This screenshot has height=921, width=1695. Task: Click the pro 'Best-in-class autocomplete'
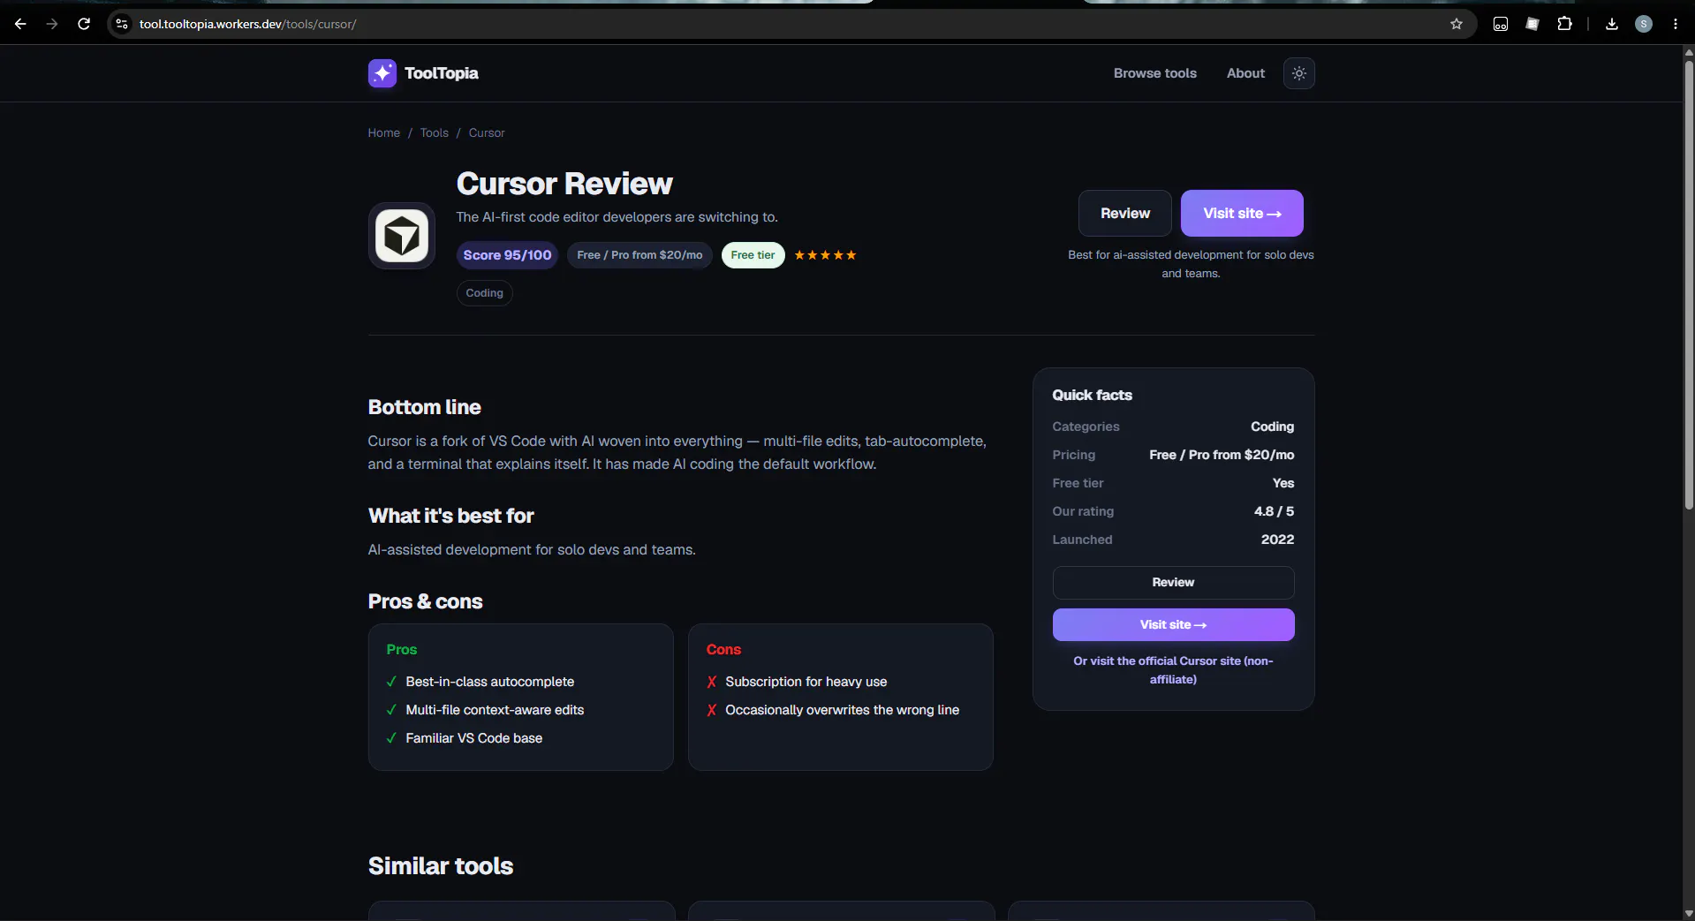click(x=490, y=682)
